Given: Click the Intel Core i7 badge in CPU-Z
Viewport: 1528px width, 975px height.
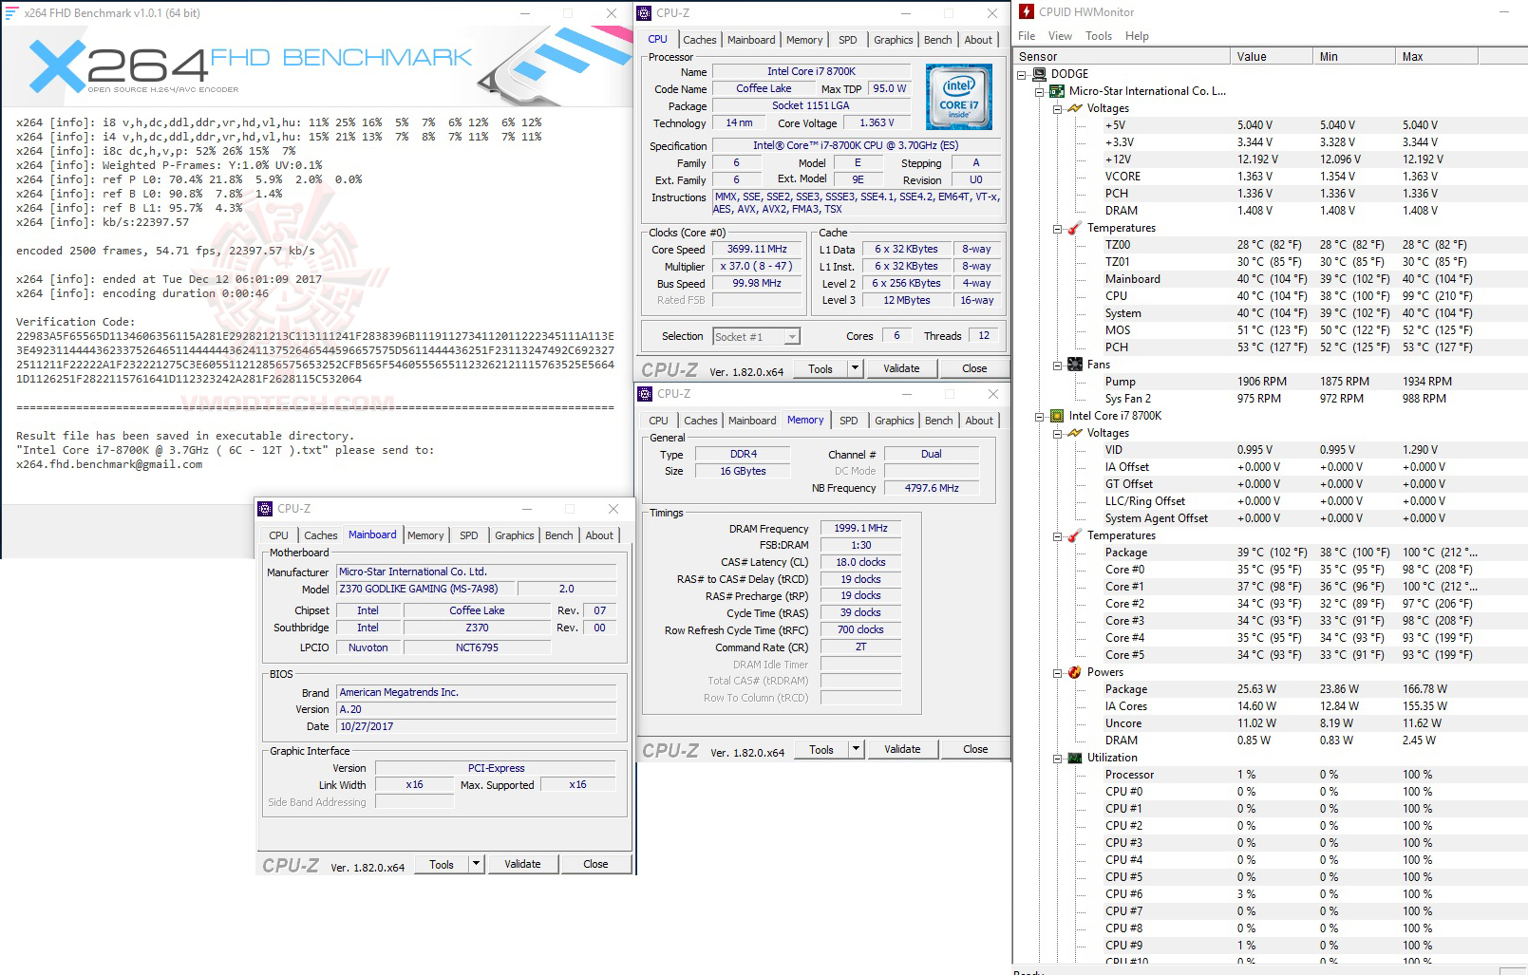Looking at the screenshot, I should coord(958,96).
